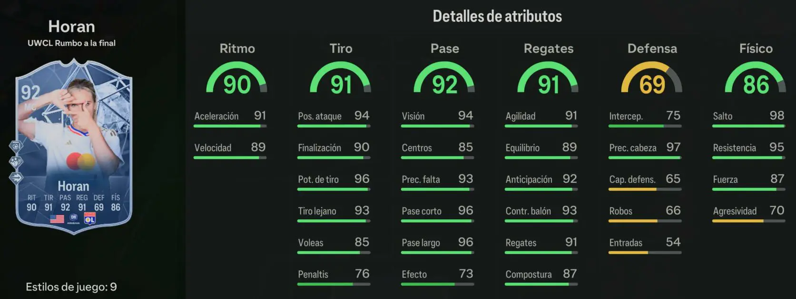Click the top PlayStyle icon on the card
Image resolution: width=796 pixels, height=299 pixels.
[x=16, y=146]
